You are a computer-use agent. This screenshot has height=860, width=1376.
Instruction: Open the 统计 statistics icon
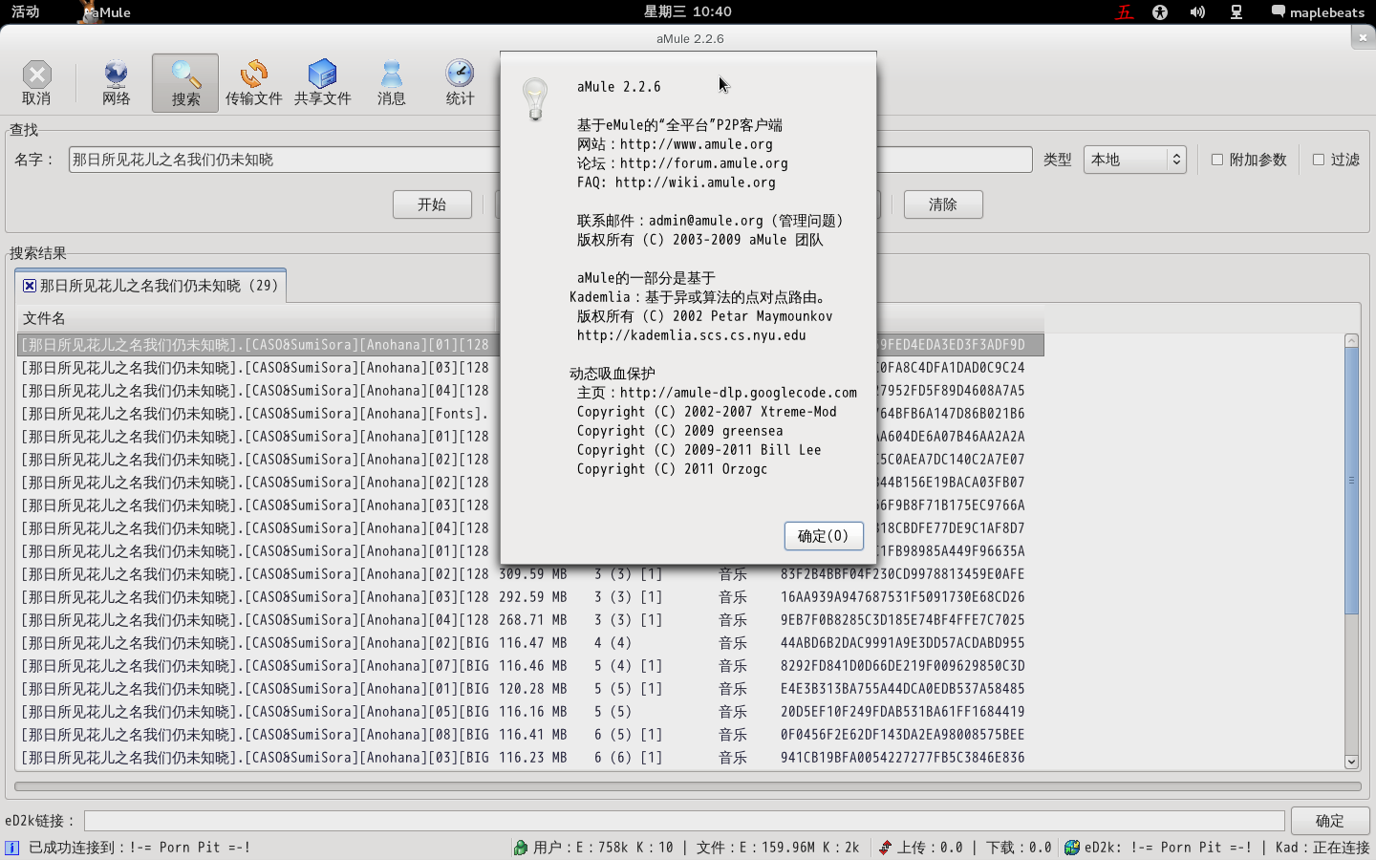tap(460, 82)
